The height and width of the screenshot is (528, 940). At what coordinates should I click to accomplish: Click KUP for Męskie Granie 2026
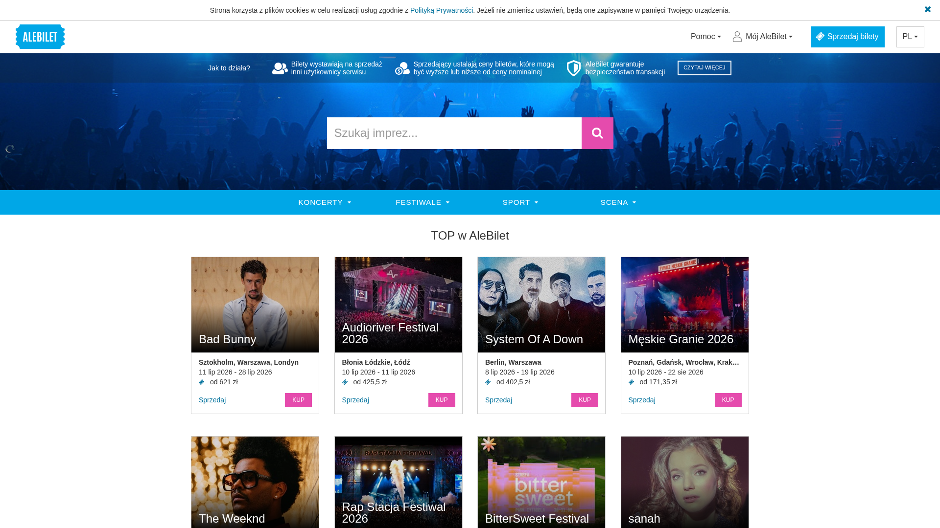tap(728, 400)
